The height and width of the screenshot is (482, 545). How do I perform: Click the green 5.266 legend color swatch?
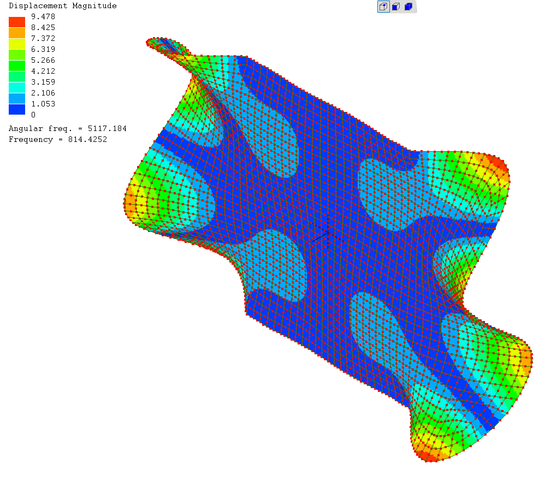(x=17, y=66)
